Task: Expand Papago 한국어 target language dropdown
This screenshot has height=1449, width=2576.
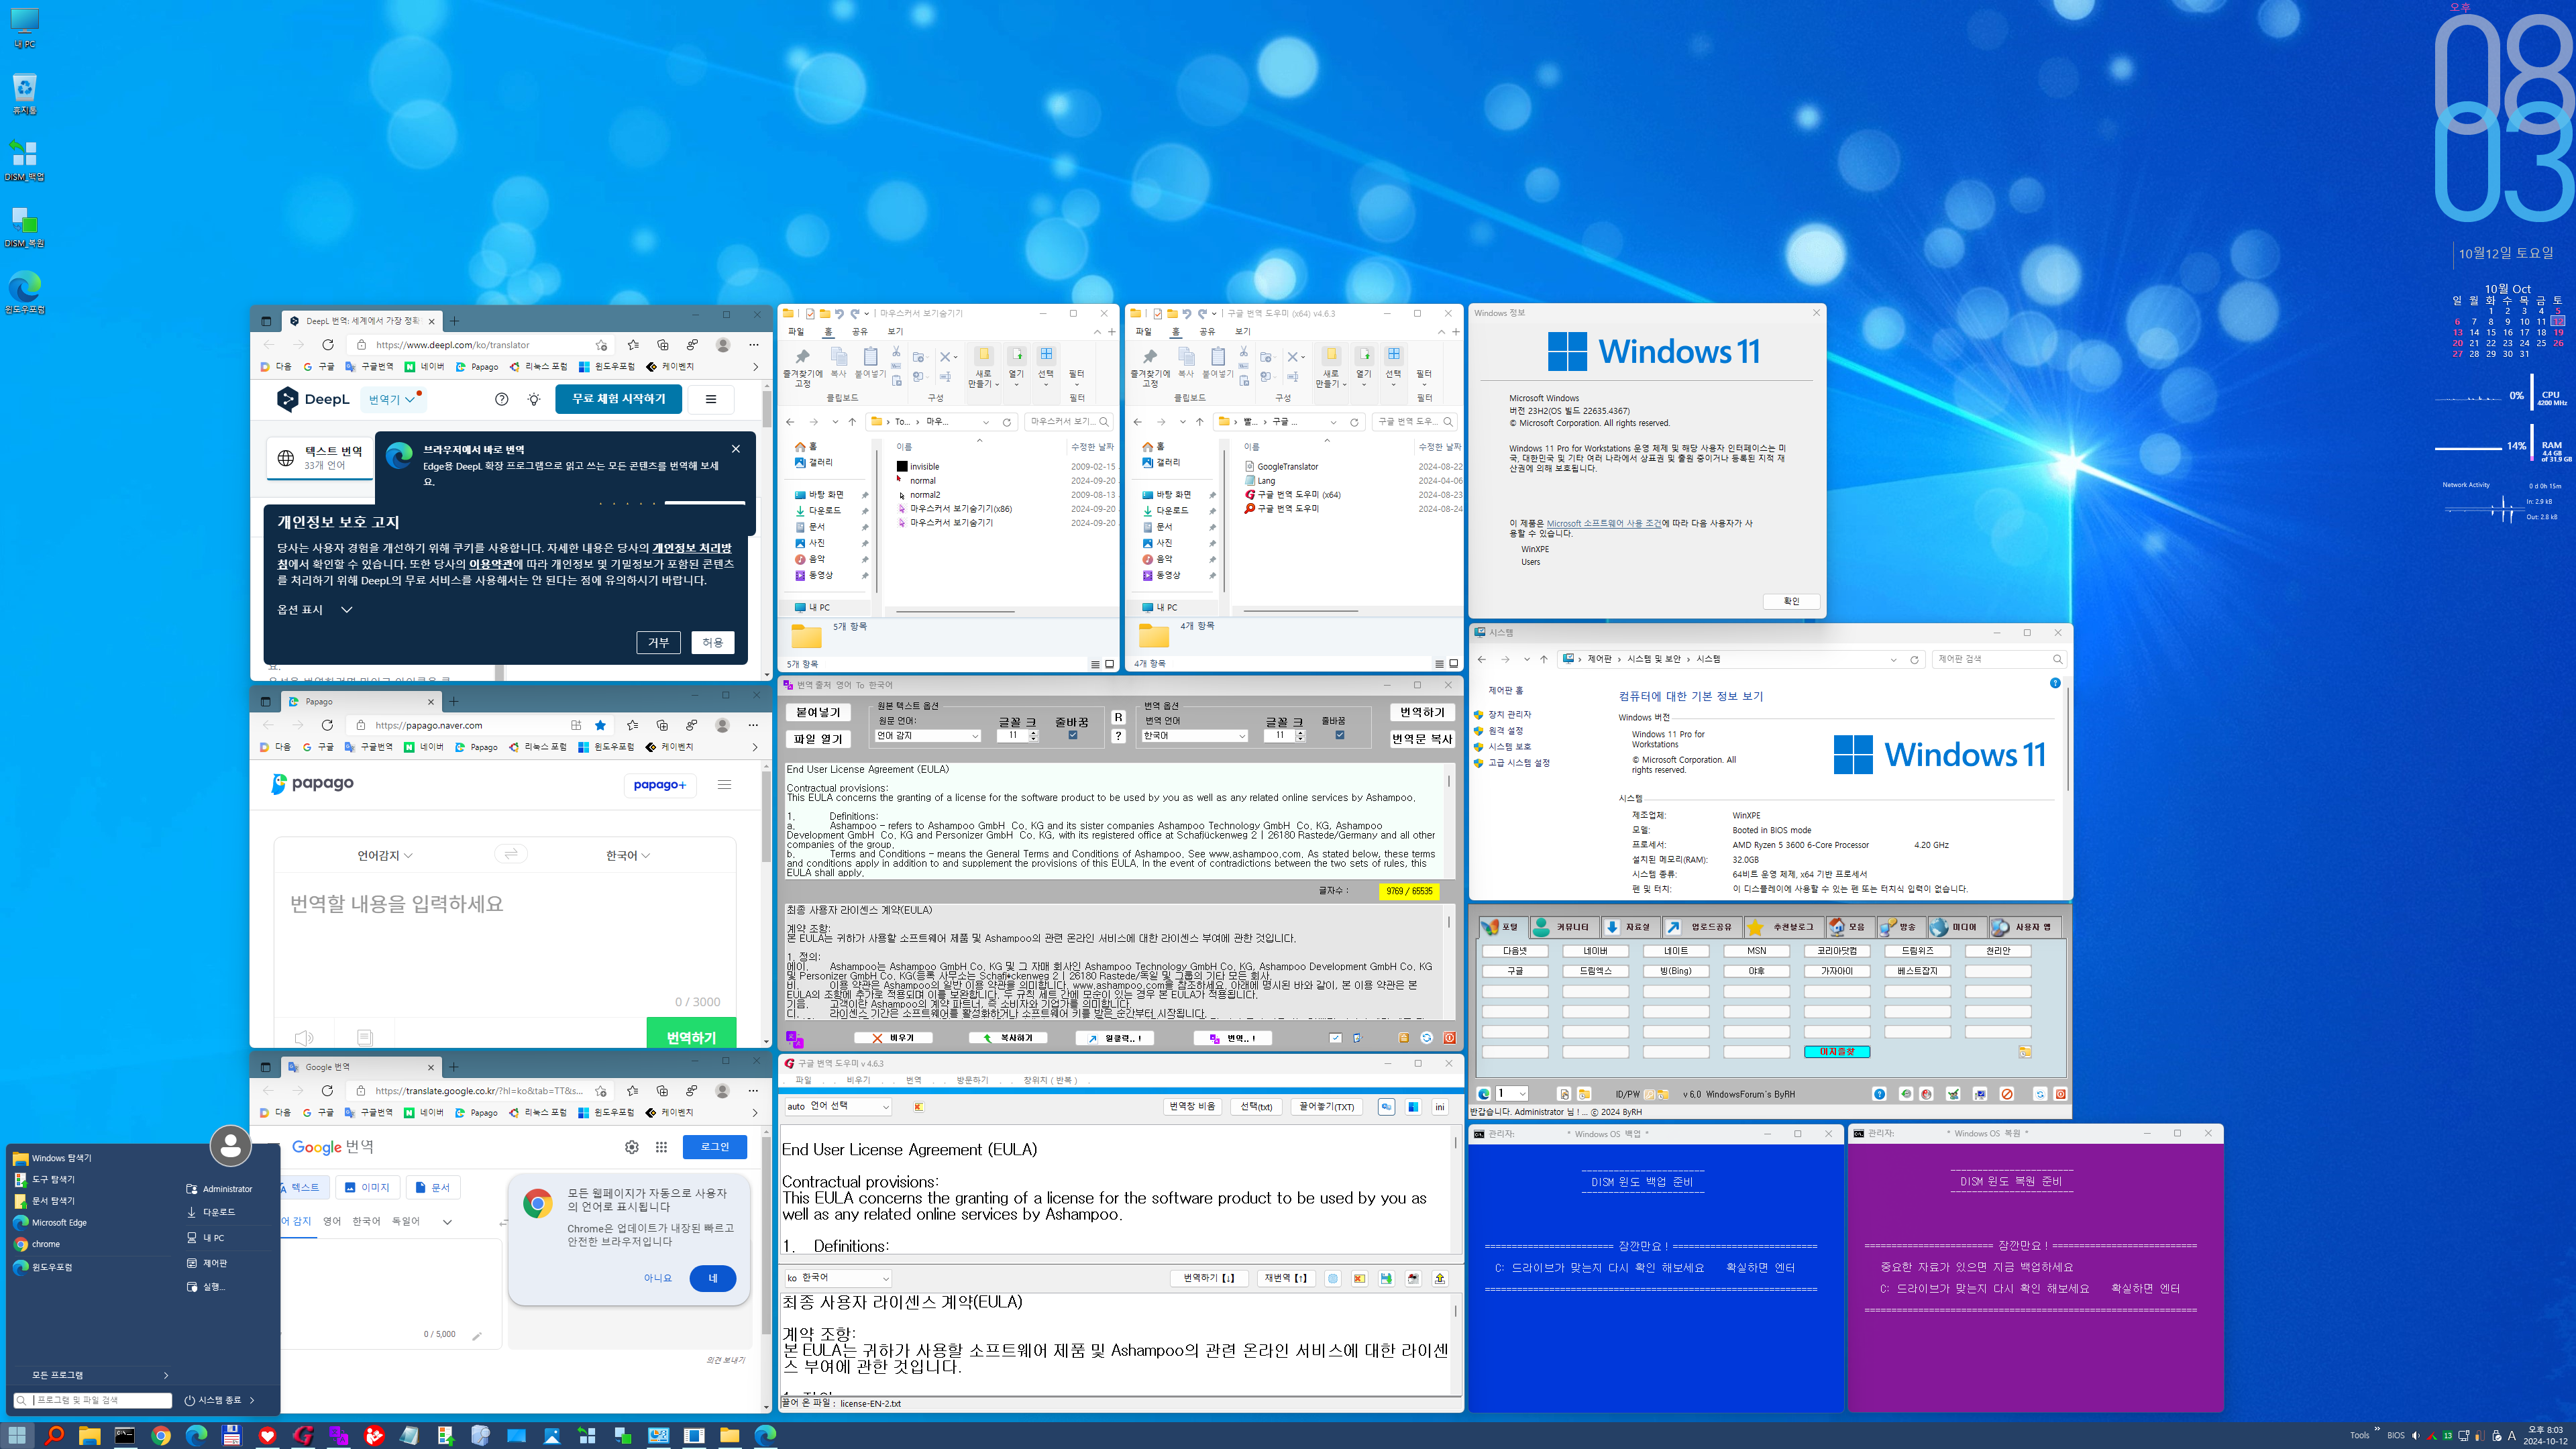Action: (628, 856)
